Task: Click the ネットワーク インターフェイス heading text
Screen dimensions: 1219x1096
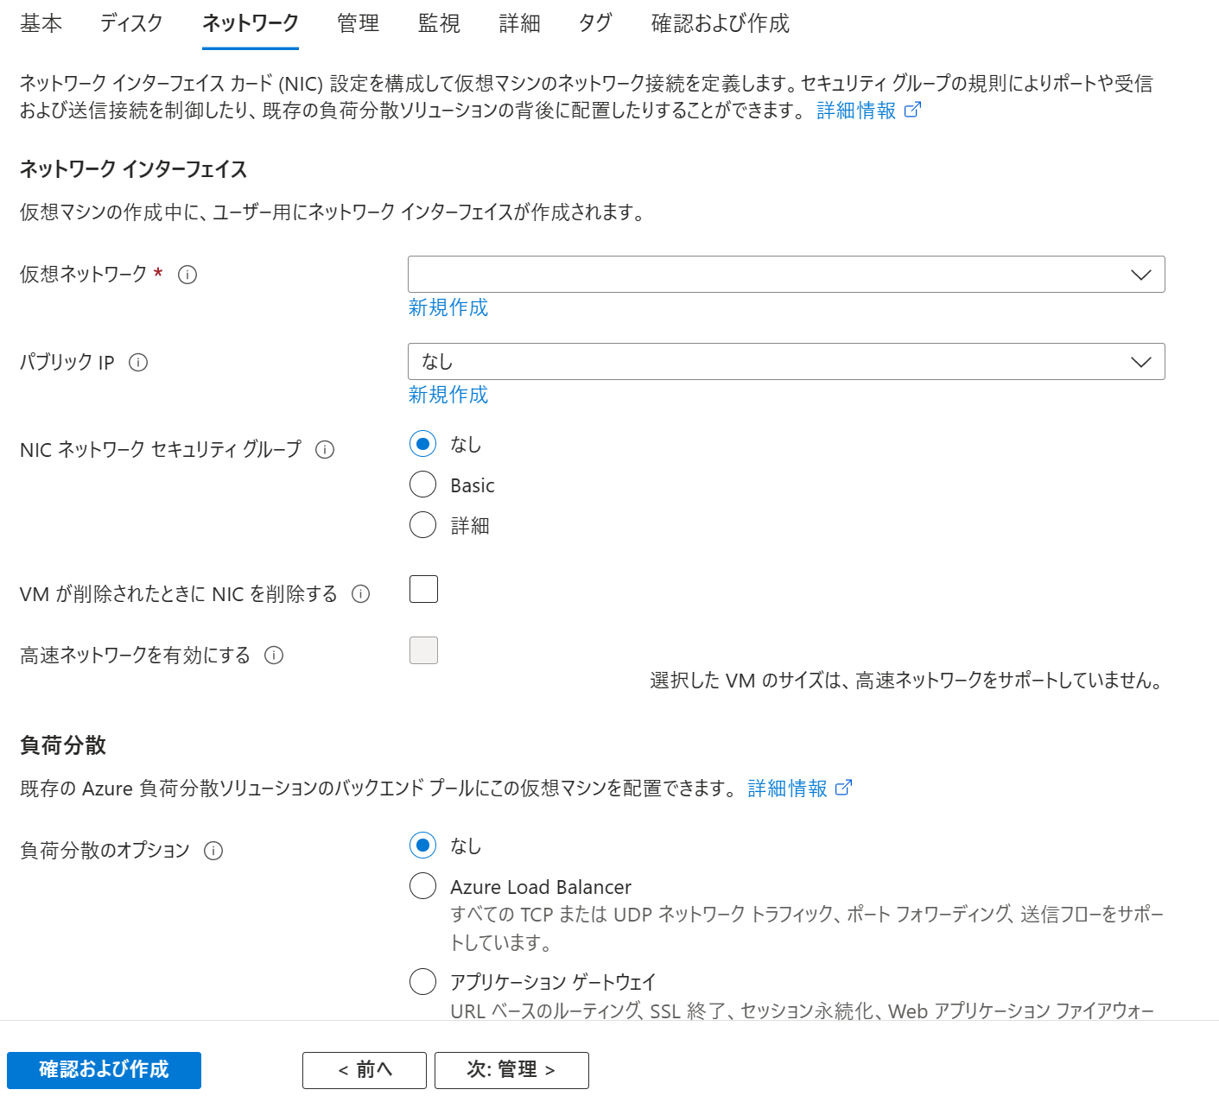Action: click(x=133, y=169)
